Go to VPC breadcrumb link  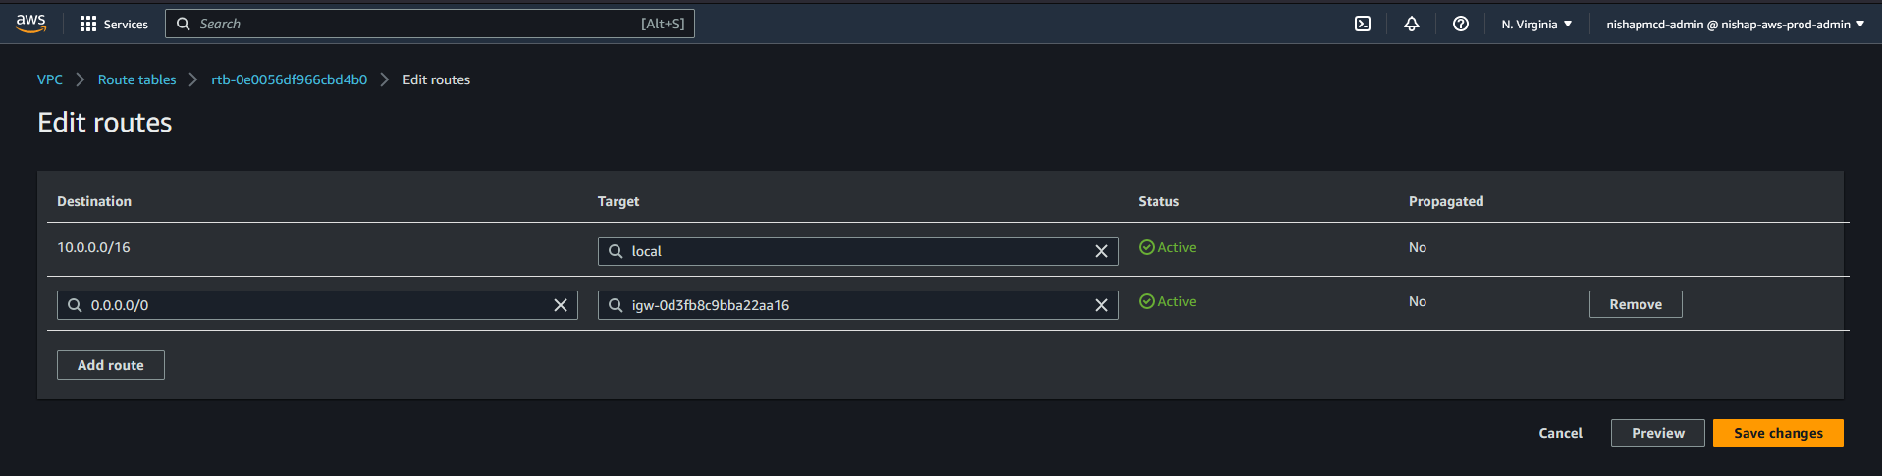(50, 79)
